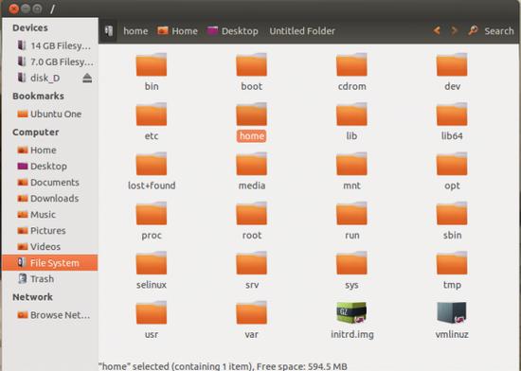Open the bin folder icon
The image size is (521, 371).
(152, 64)
